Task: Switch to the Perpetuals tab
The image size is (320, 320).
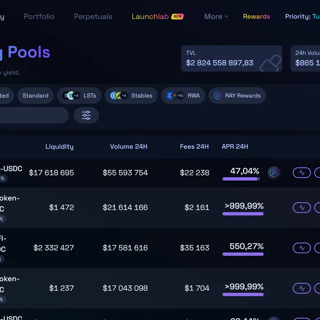Action: 93,16
